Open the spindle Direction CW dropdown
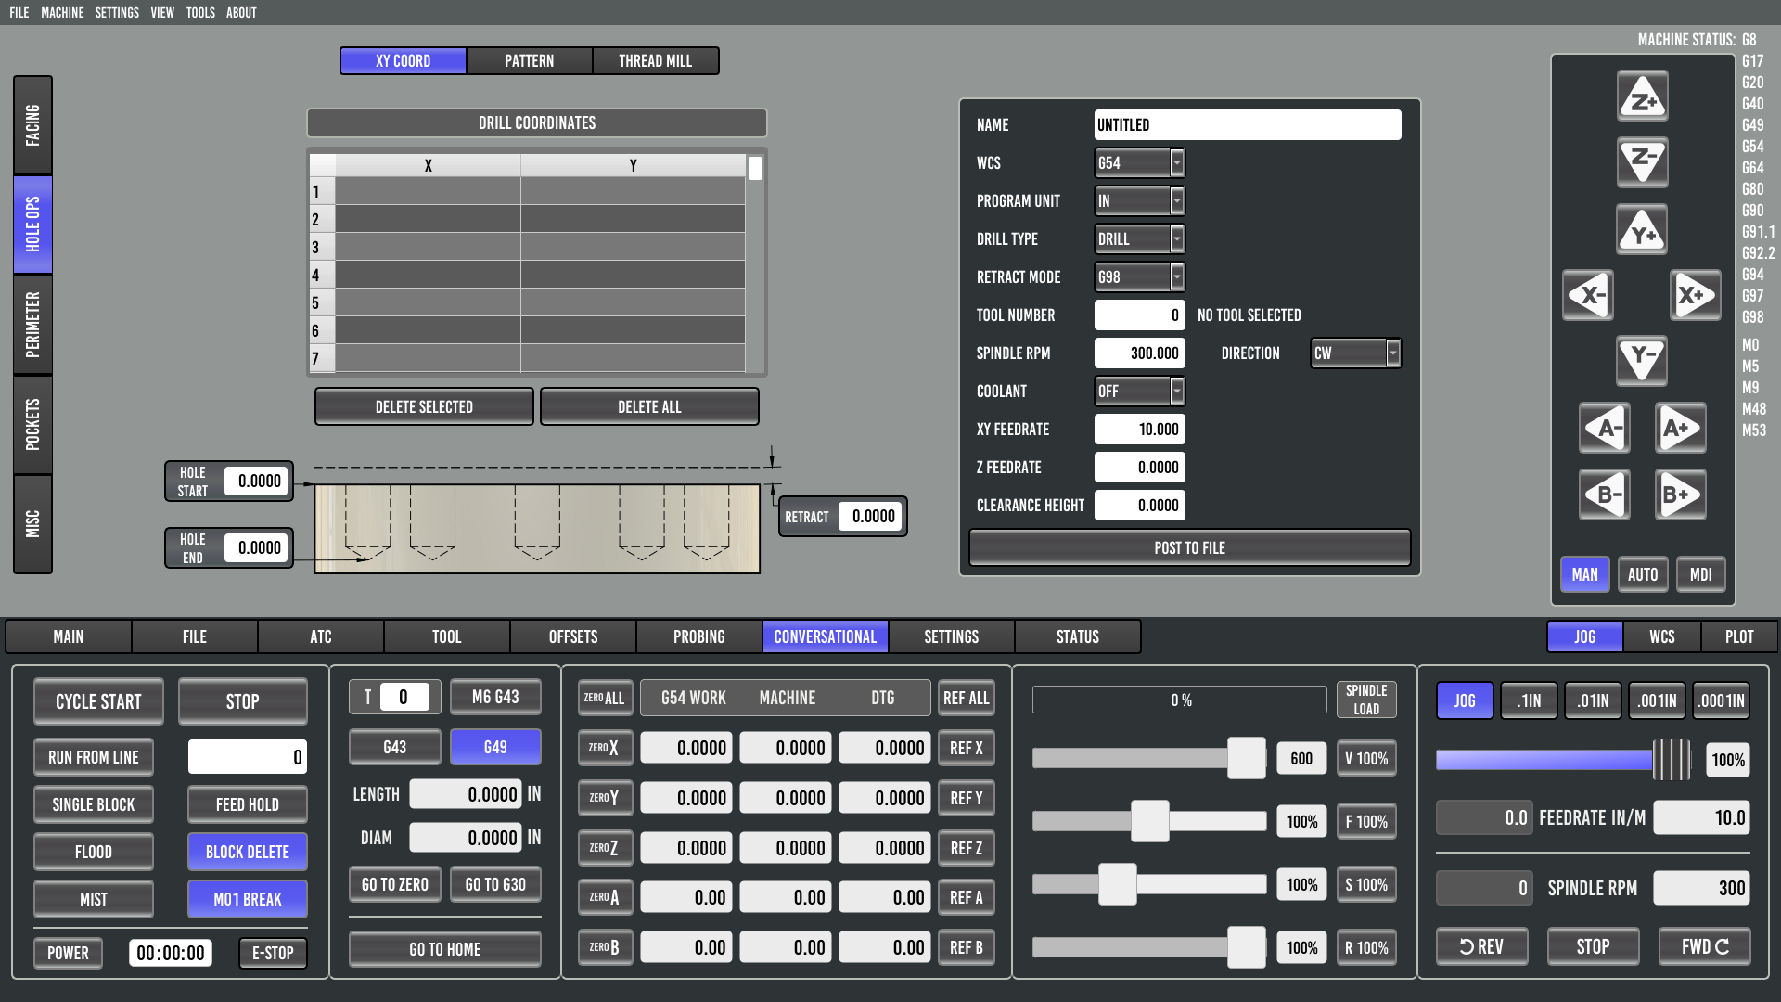The height and width of the screenshot is (1002, 1781). click(x=1354, y=353)
